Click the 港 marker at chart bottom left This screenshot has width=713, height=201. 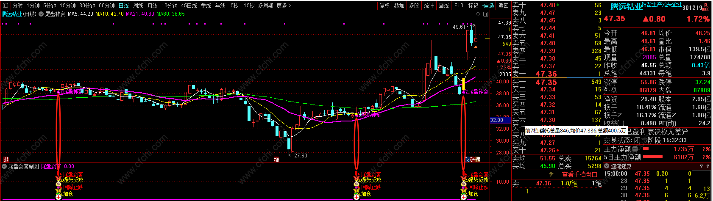coord(6,160)
